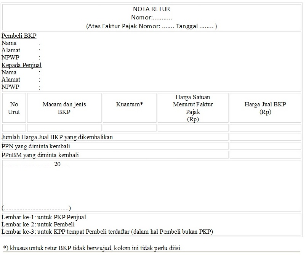Screen dimensions: 306x255
Task: Click amount cell beside PPnBM yang diminta kembali
Action: click(265, 155)
